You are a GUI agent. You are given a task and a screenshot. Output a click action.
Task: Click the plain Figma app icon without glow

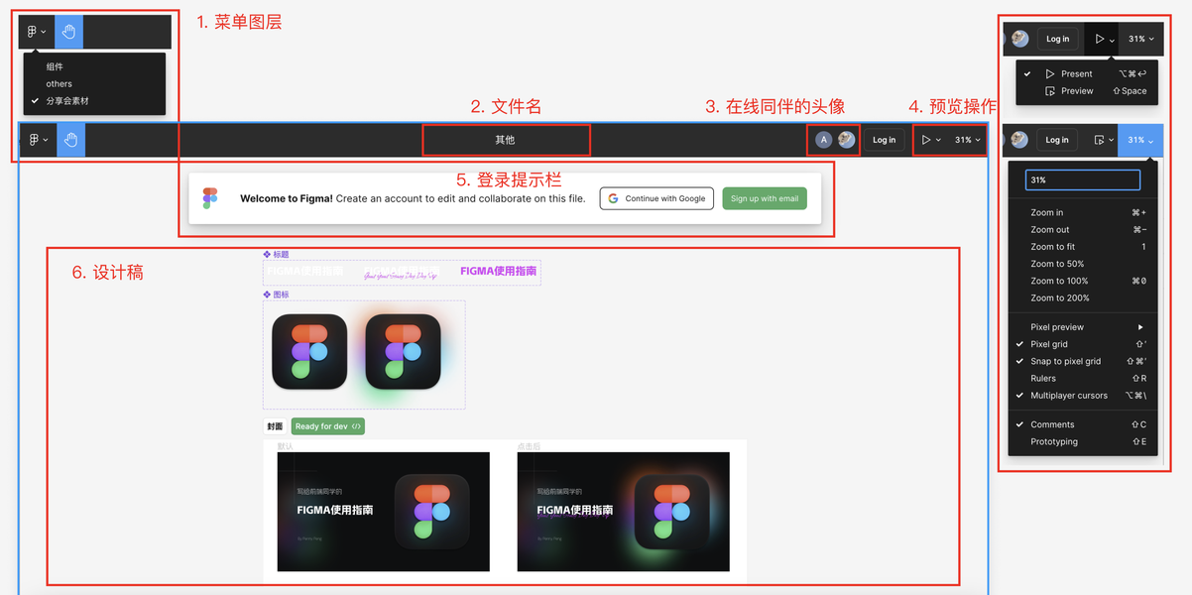tap(309, 352)
